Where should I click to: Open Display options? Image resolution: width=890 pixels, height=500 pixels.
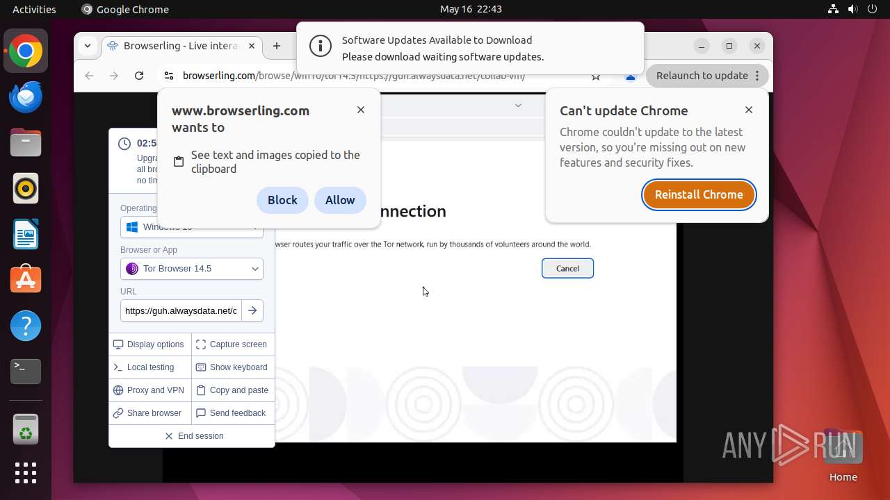pos(149,344)
